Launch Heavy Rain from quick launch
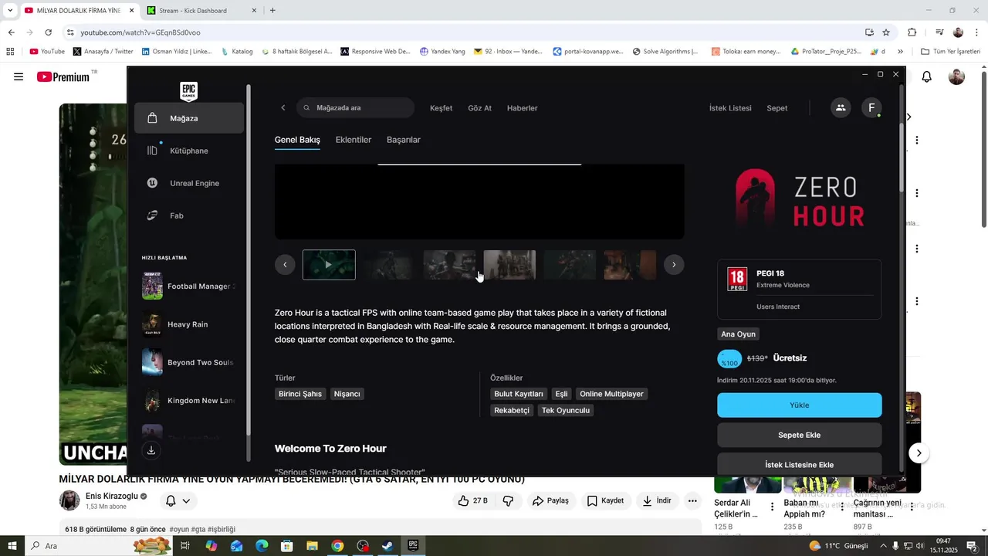Viewport: 988px width, 556px height. [x=189, y=324]
